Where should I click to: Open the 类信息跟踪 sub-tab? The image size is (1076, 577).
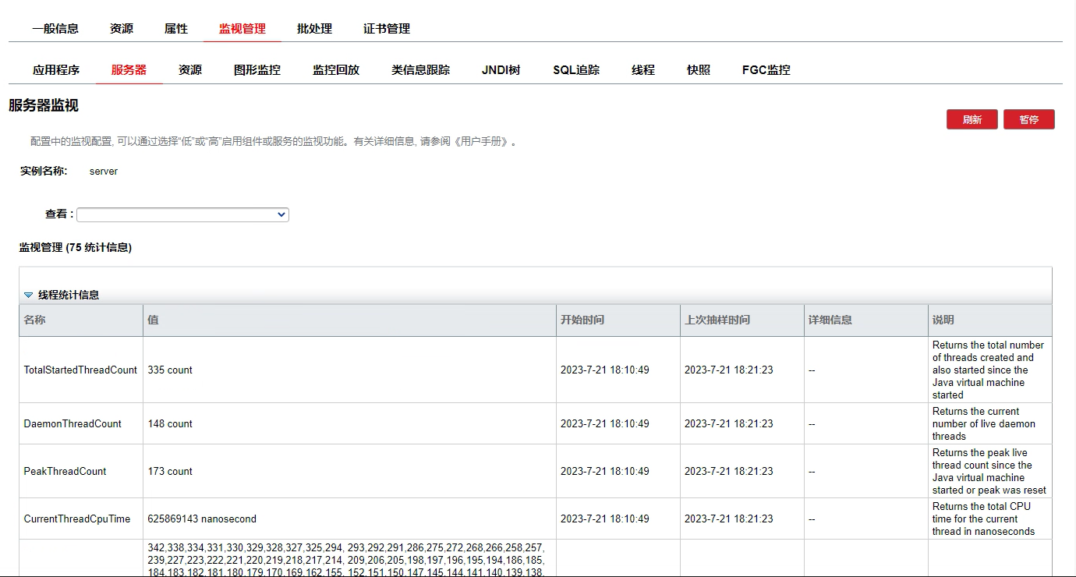420,70
